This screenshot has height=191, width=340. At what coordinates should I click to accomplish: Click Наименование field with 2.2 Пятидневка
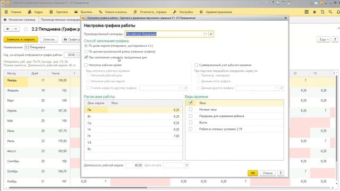(x=52, y=47)
